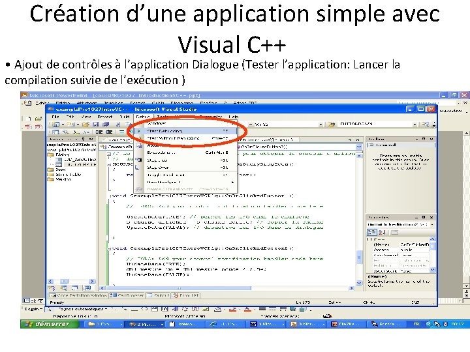This screenshot has width=470, height=352.
Task: Click the démarrer Start button
Action: pyautogui.click(x=50, y=324)
